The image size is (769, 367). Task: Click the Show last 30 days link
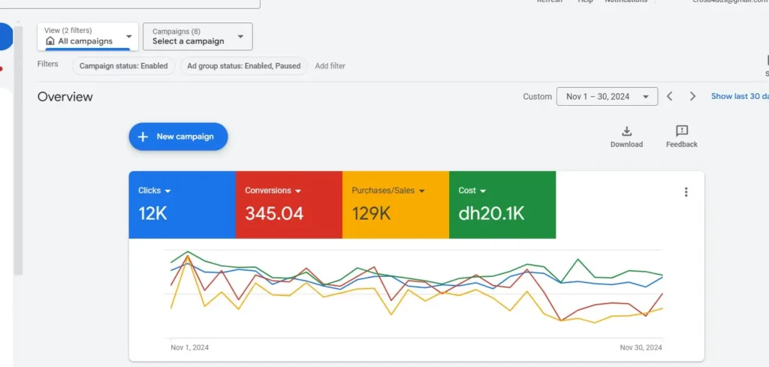pos(739,97)
